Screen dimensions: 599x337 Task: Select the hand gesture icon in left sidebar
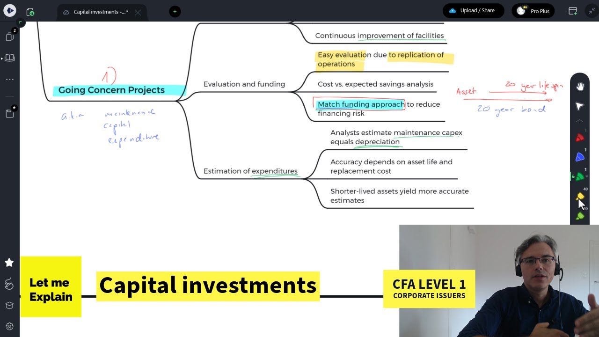(9, 284)
